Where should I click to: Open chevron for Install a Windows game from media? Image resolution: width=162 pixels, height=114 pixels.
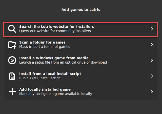152,60
